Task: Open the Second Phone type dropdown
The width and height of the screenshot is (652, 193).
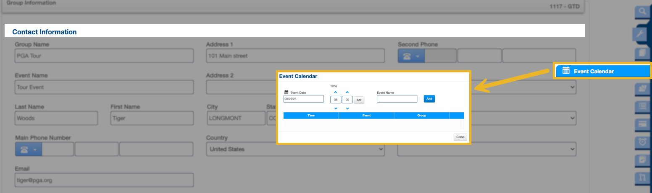Action: [411, 56]
